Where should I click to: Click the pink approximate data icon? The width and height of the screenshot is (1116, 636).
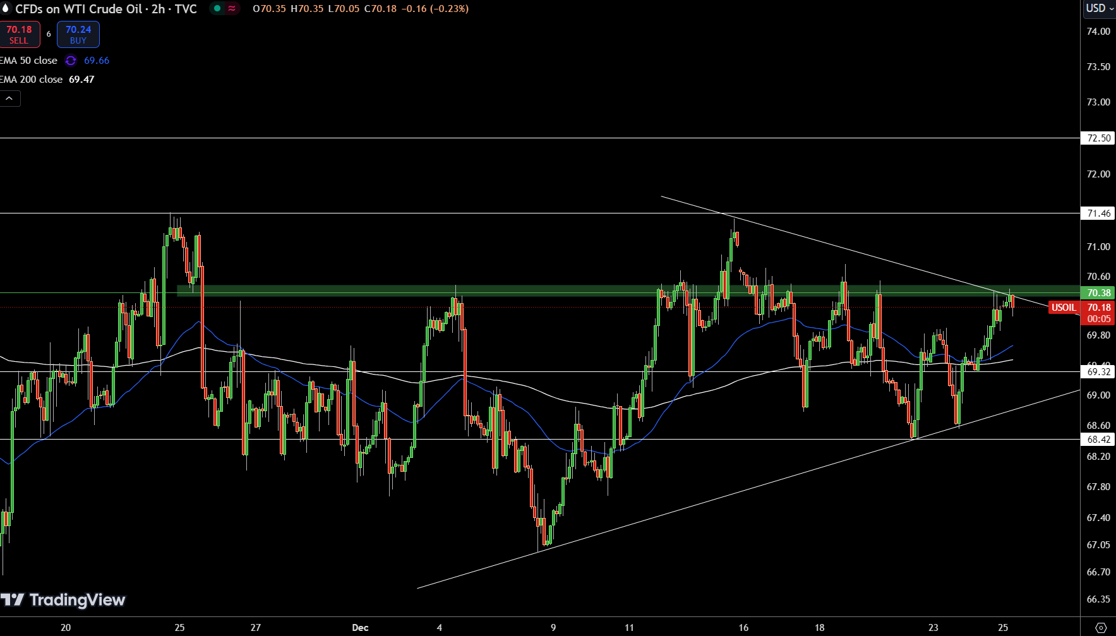(x=232, y=9)
